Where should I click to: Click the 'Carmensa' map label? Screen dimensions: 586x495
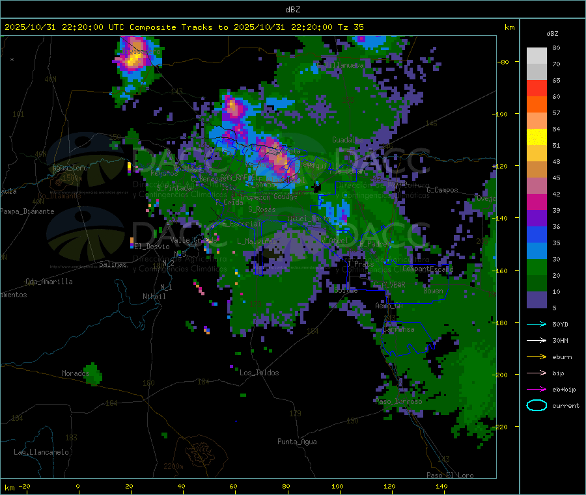coord(398,329)
